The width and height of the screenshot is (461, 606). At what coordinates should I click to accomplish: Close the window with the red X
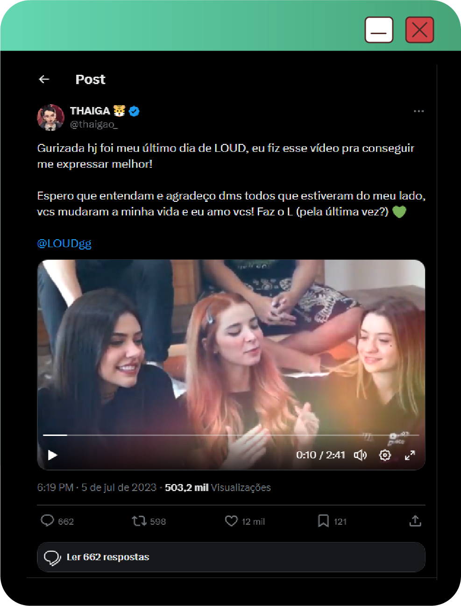pos(419,30)
